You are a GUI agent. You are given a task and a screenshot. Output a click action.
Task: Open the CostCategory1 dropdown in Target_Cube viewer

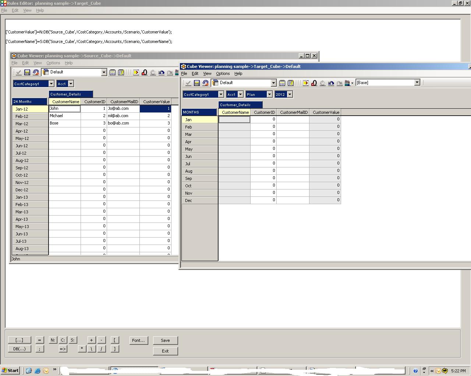tap(221, 94)
